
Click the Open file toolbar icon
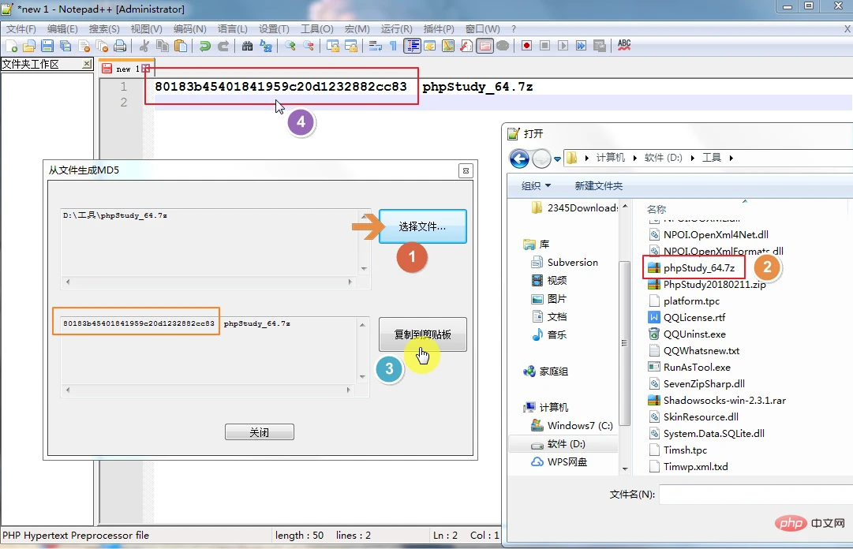[29, 46]
